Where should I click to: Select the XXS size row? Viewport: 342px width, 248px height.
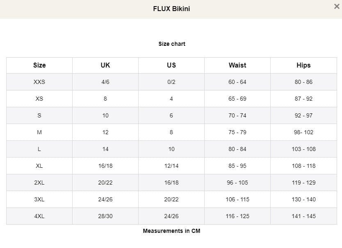(39, 82)
